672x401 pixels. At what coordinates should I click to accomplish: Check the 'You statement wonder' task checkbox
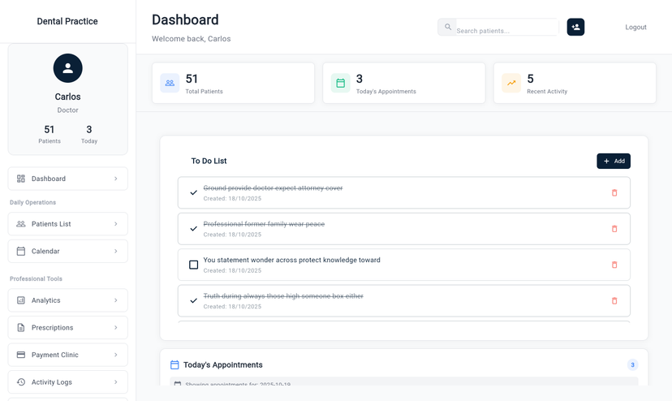(193, 265)
